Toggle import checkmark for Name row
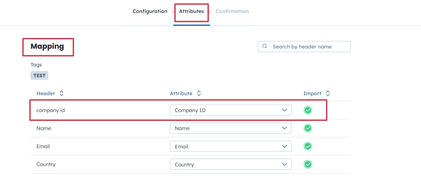The width and height of the screenshot is (421, 176). coord(308,128)
